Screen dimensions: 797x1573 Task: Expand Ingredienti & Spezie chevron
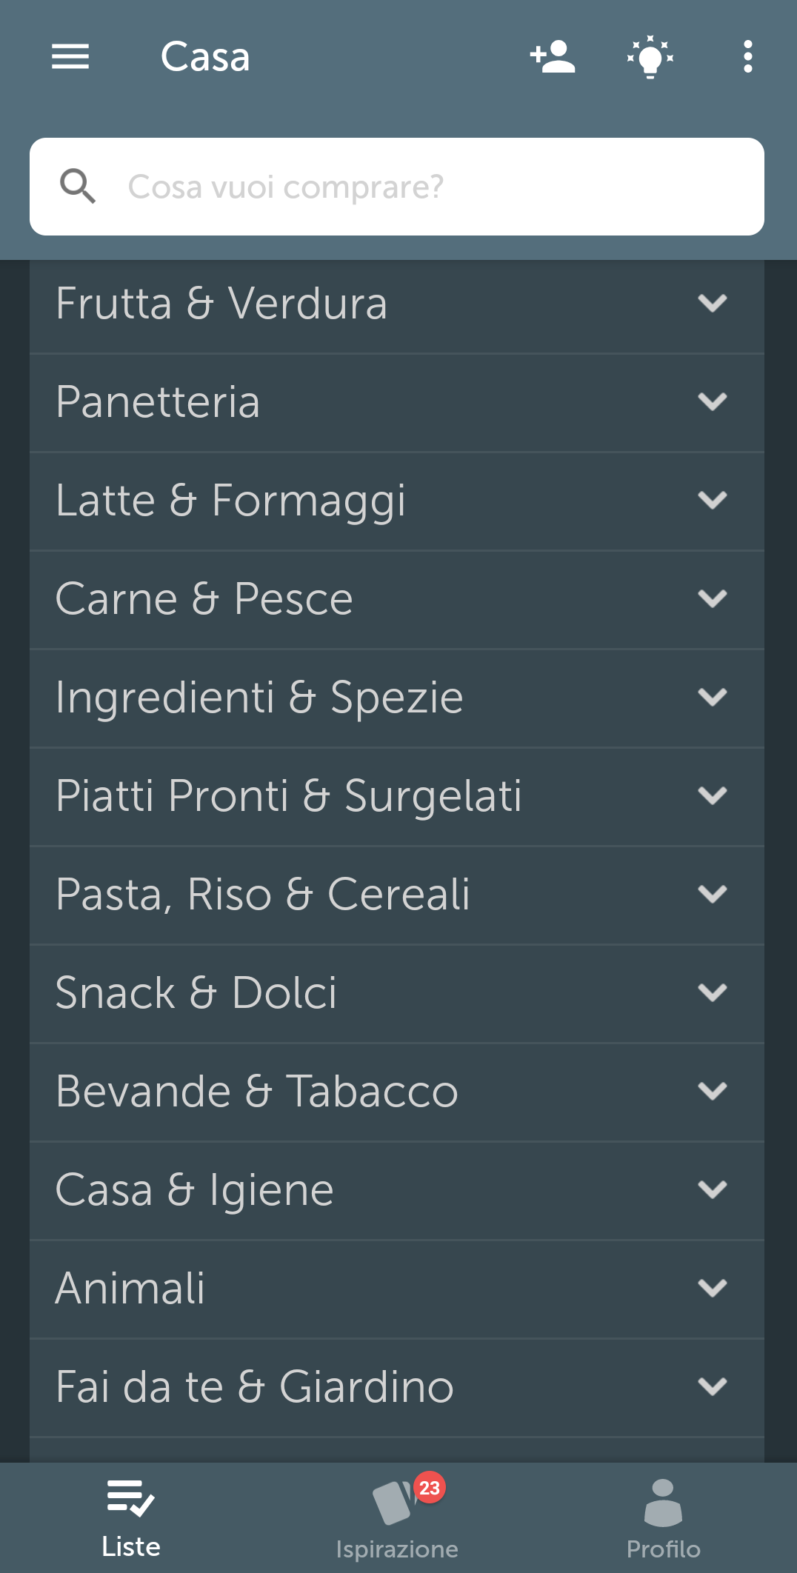point(713,698)
